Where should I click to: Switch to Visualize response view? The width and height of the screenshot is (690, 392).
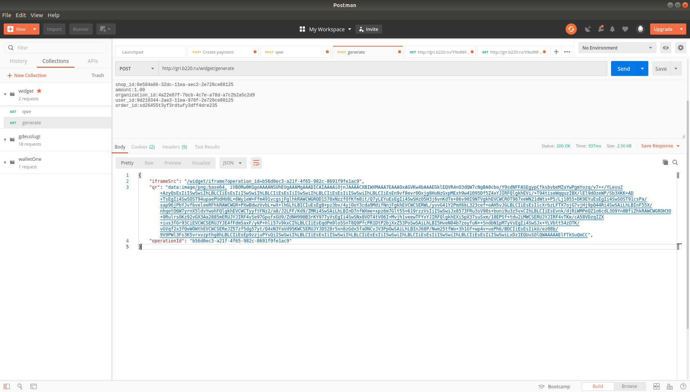[201, 163]
